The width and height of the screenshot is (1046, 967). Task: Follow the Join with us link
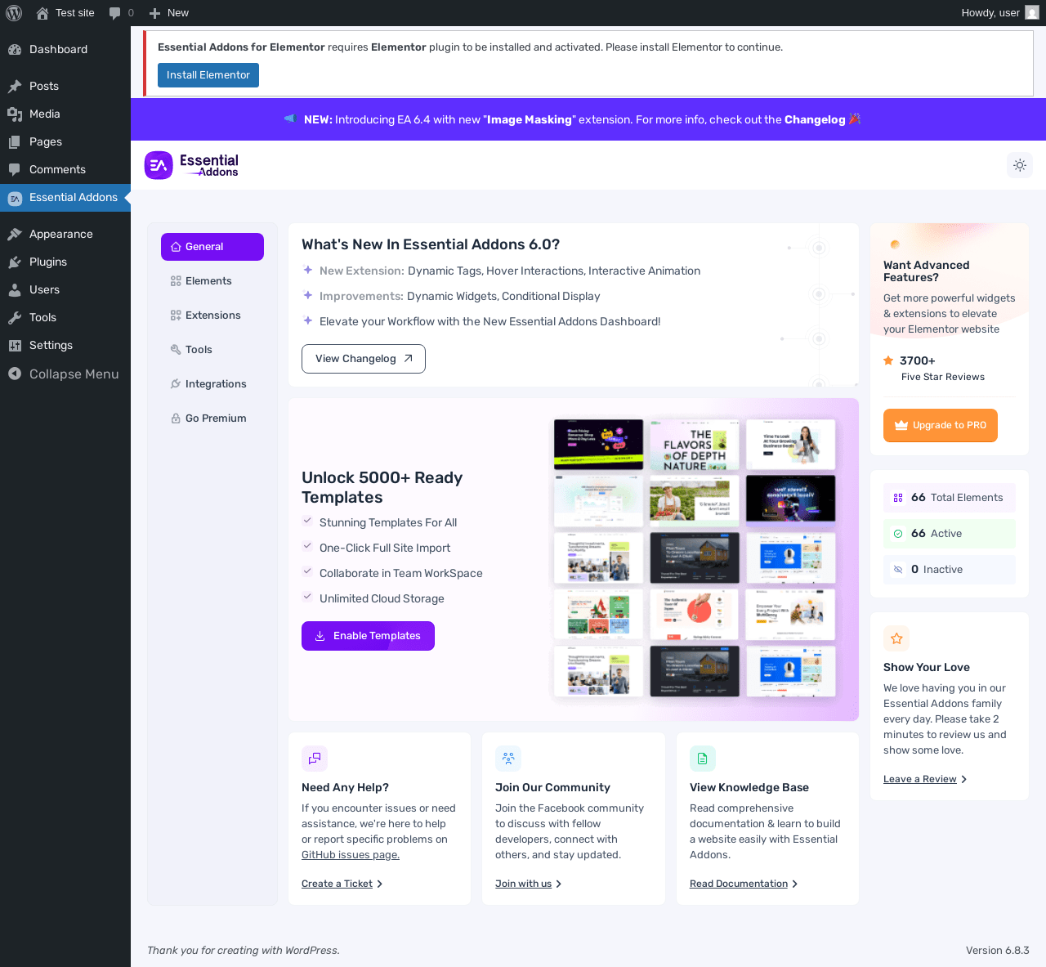tap(528, 884)
